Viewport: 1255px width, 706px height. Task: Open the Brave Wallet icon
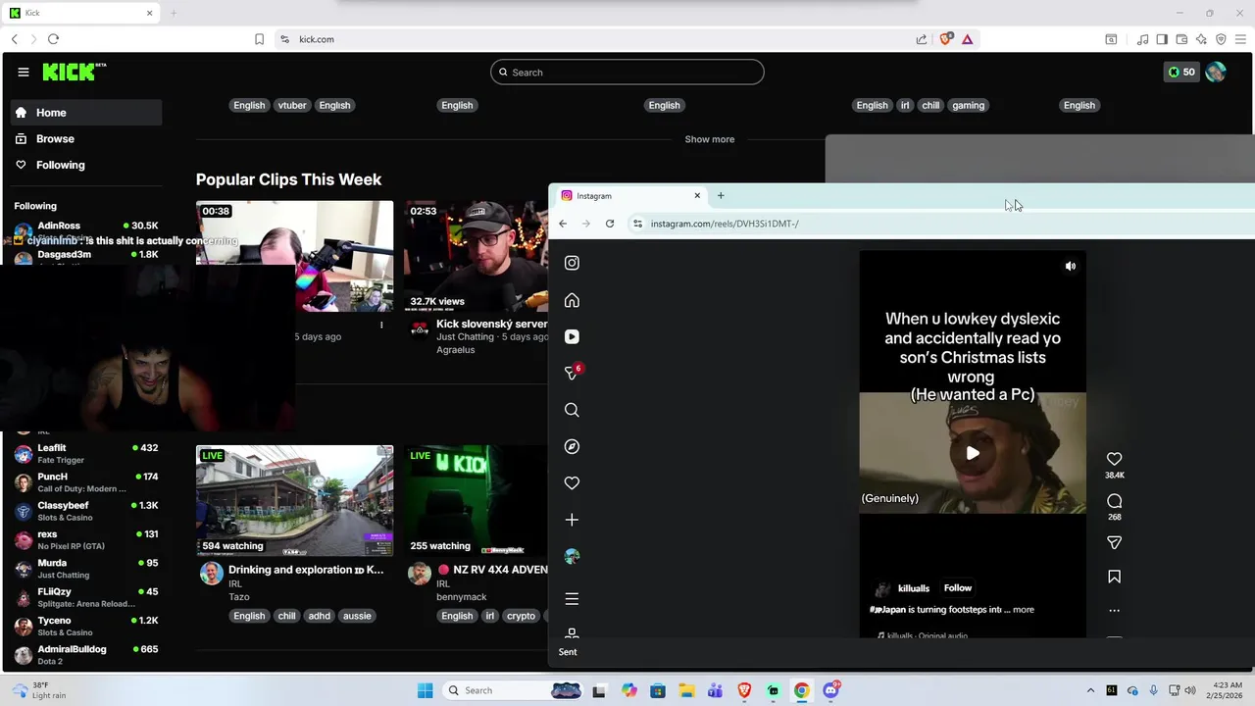coord(1181,39)
